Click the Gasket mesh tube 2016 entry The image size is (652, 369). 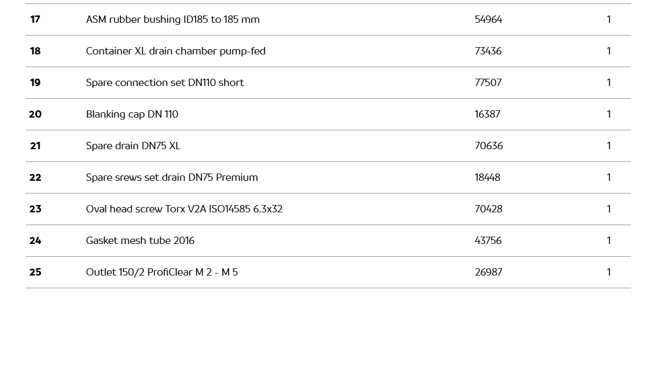140,241
